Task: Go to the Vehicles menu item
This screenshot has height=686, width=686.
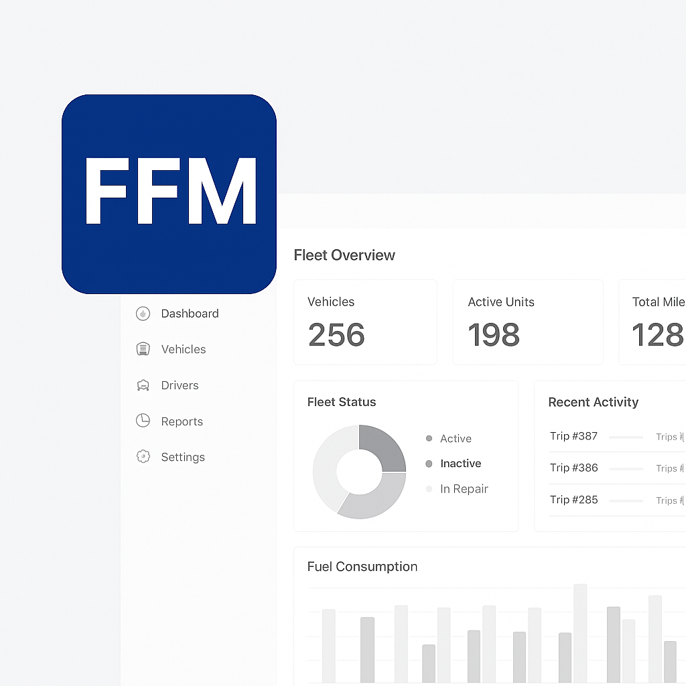Action: 183,349
